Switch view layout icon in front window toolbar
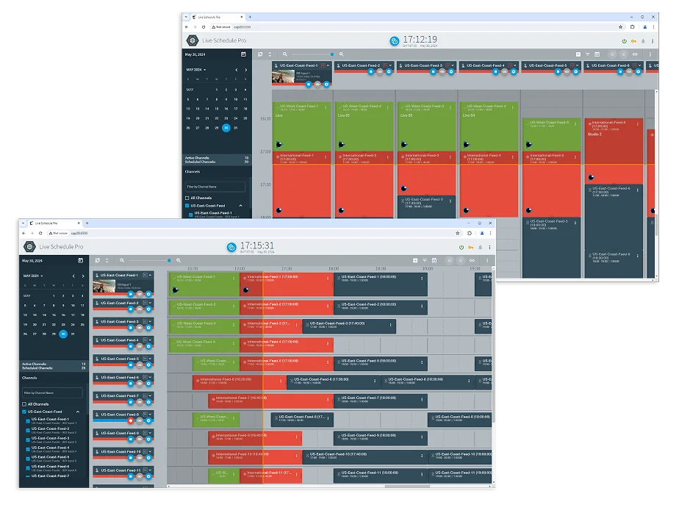Viewport: 679px width, 513px height. (98, 260)
